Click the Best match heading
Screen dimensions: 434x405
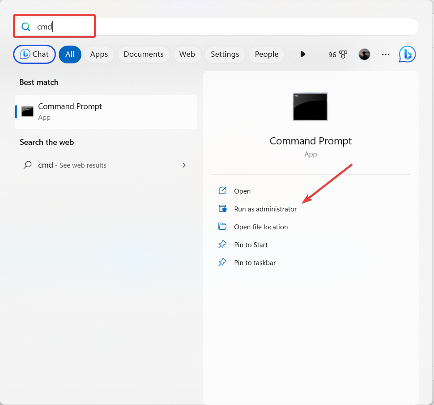coord(39,82)
